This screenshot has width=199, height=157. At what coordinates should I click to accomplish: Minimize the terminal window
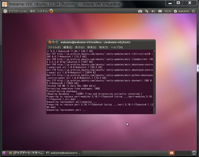[x=53, y=42]
